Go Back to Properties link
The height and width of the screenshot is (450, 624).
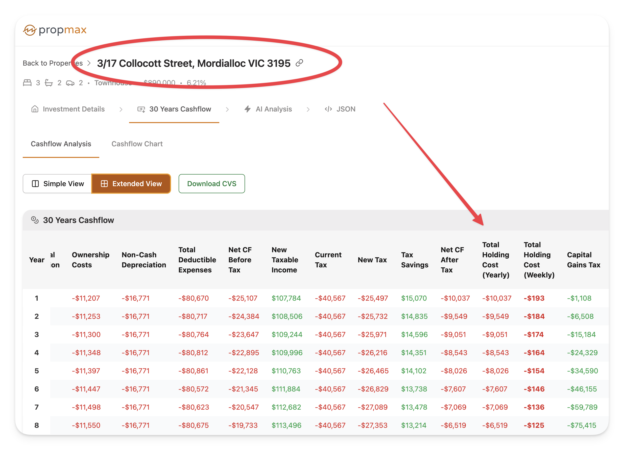53,63
